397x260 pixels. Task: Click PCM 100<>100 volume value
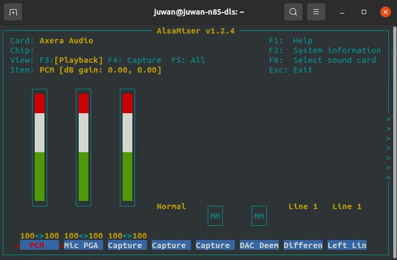coord(40,236)
